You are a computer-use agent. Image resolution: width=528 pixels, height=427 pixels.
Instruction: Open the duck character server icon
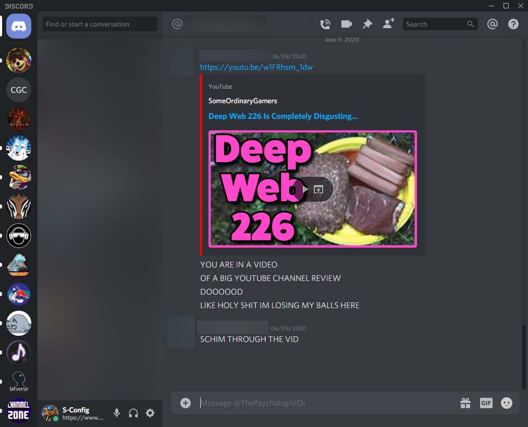point(19,177)
